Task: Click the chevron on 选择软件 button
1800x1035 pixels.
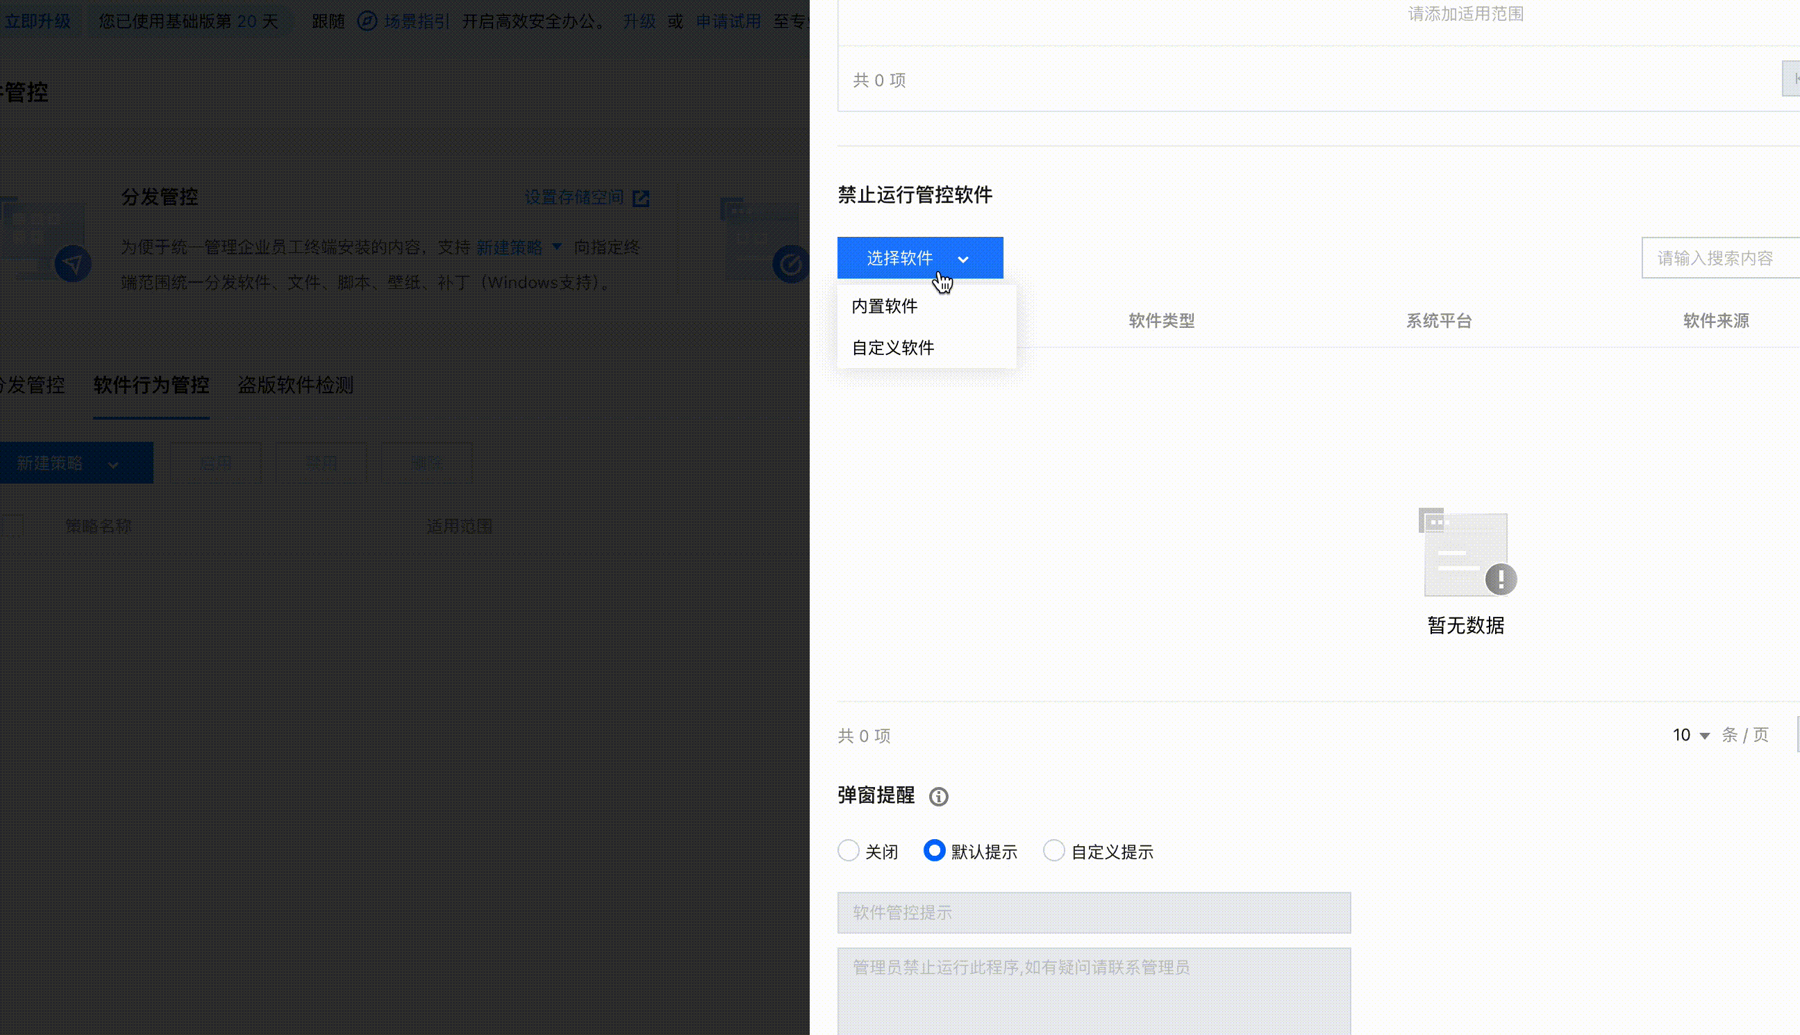Action: click(x=963, y=258)
